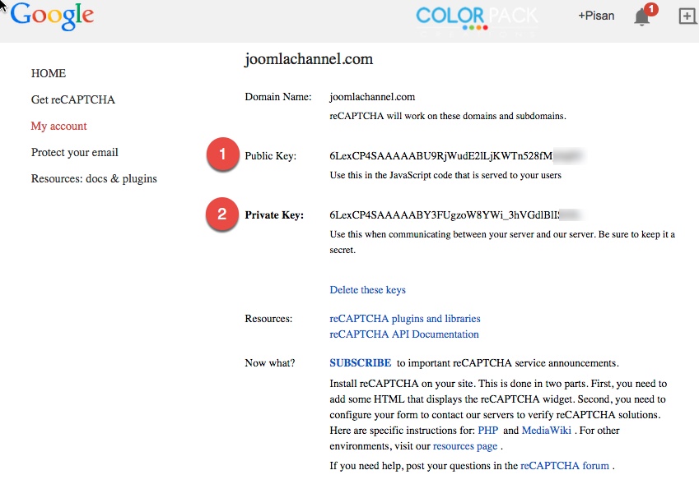Select My account in sidebar

[58, 126]
